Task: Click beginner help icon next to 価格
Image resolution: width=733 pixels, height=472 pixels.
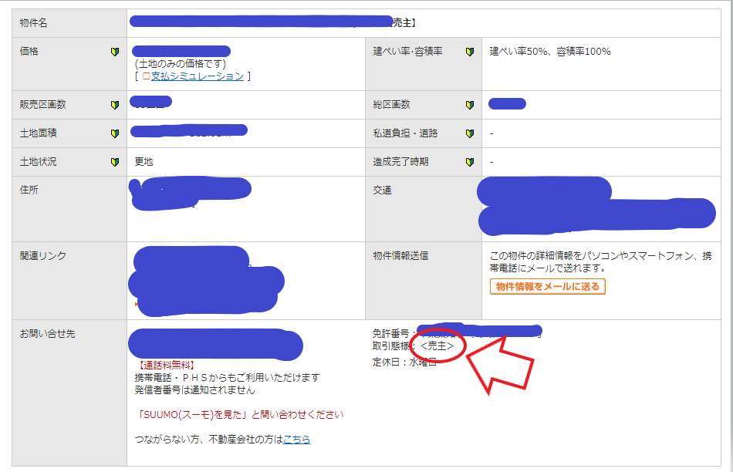Action: tap(114, 52)
